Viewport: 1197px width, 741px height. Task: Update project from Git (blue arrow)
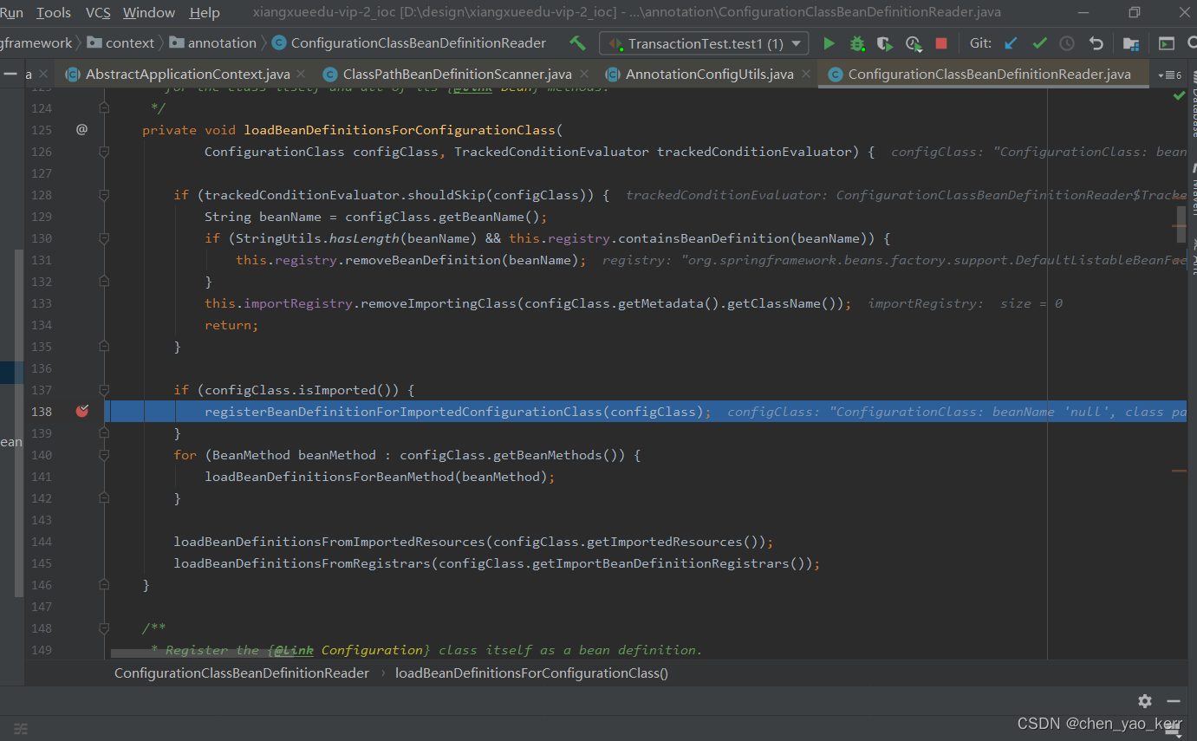coord(1011,43)
